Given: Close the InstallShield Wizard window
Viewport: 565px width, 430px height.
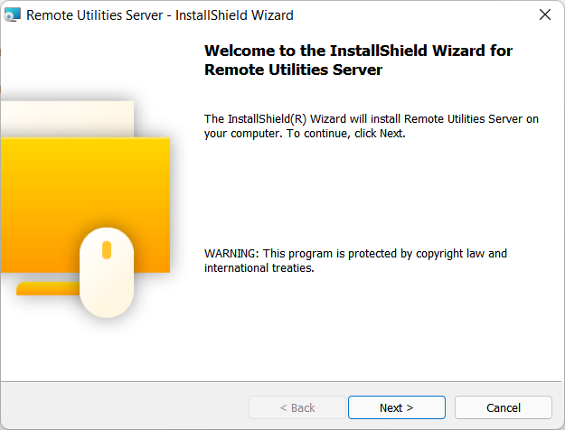Looking at the screenshot, I should click(x=544, y=15).
